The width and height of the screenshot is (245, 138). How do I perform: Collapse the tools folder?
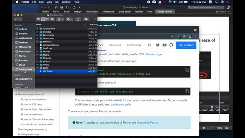click(37, 68)
